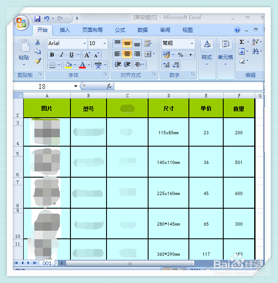Toggle middle vertical alignment

pos(127,43)
